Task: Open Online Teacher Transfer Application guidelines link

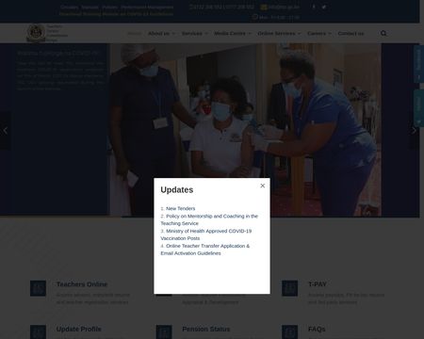Action: pos(205,250)
